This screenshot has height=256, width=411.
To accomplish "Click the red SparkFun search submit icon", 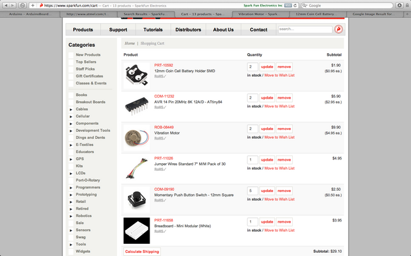I will (338, 29).
